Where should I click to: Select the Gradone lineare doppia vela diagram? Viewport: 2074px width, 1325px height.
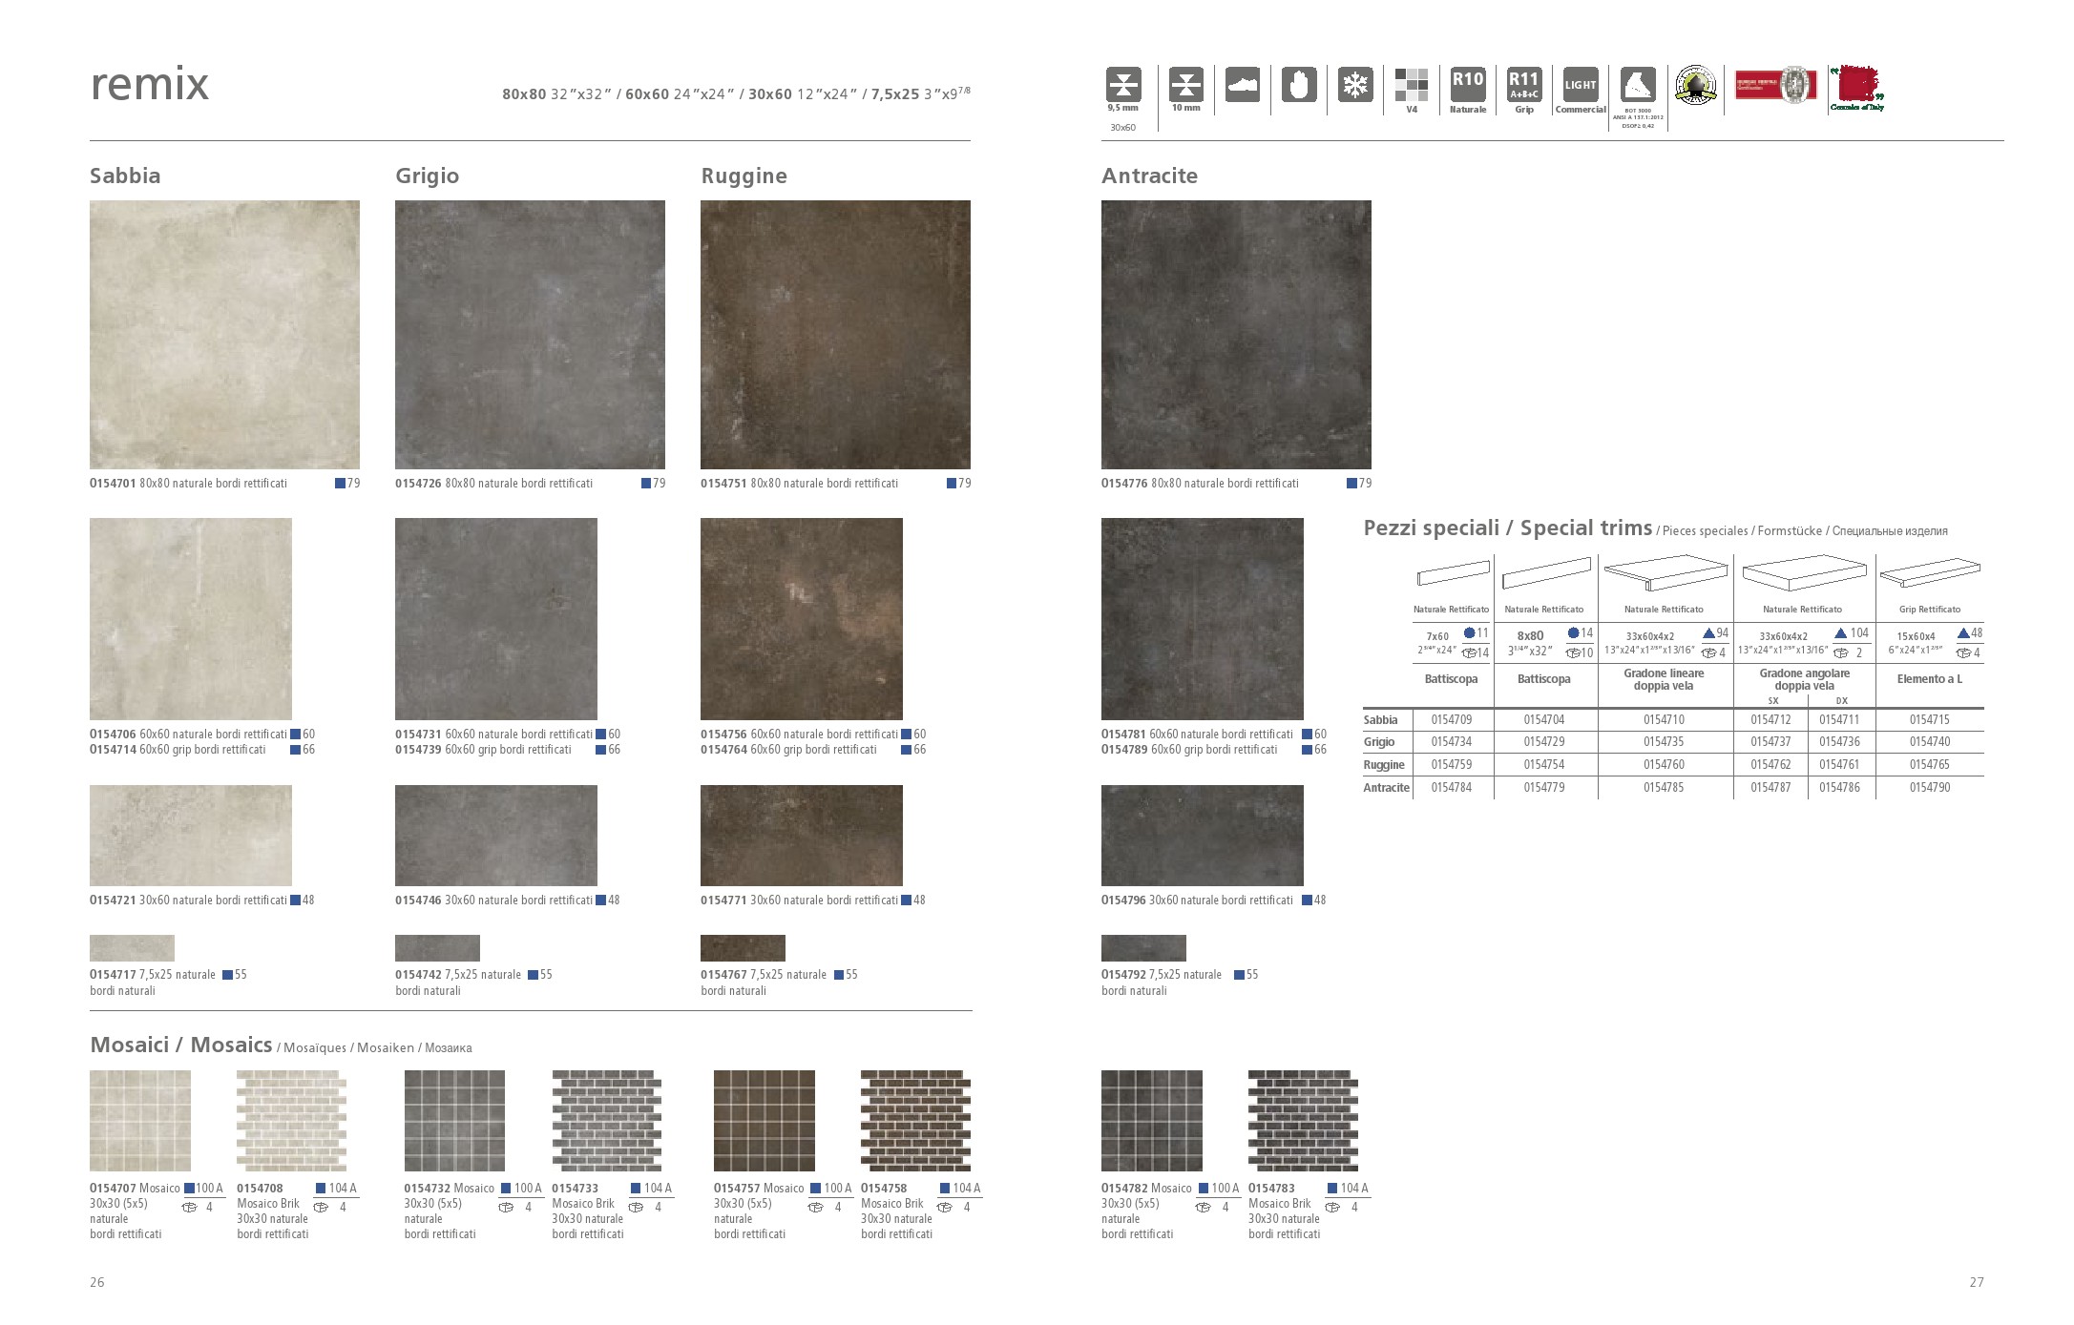tap(1665, 575)
